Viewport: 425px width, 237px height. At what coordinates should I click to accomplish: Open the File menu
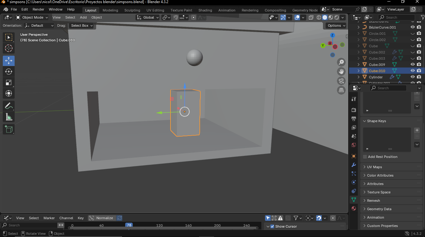[x=14, y=9]
